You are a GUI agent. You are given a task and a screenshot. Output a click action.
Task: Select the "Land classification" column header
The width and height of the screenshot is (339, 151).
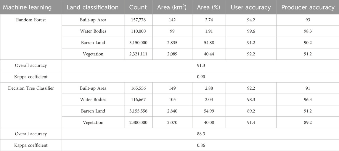point(93,7)
